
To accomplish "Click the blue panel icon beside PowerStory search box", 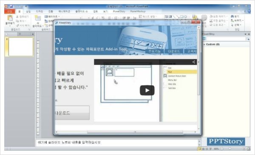I will coord(204,39).
